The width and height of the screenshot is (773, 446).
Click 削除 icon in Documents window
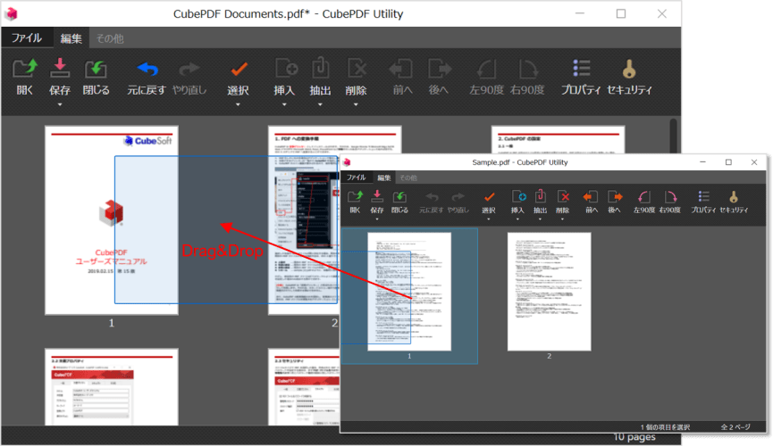pyautogui.click(x=357, y=68)
